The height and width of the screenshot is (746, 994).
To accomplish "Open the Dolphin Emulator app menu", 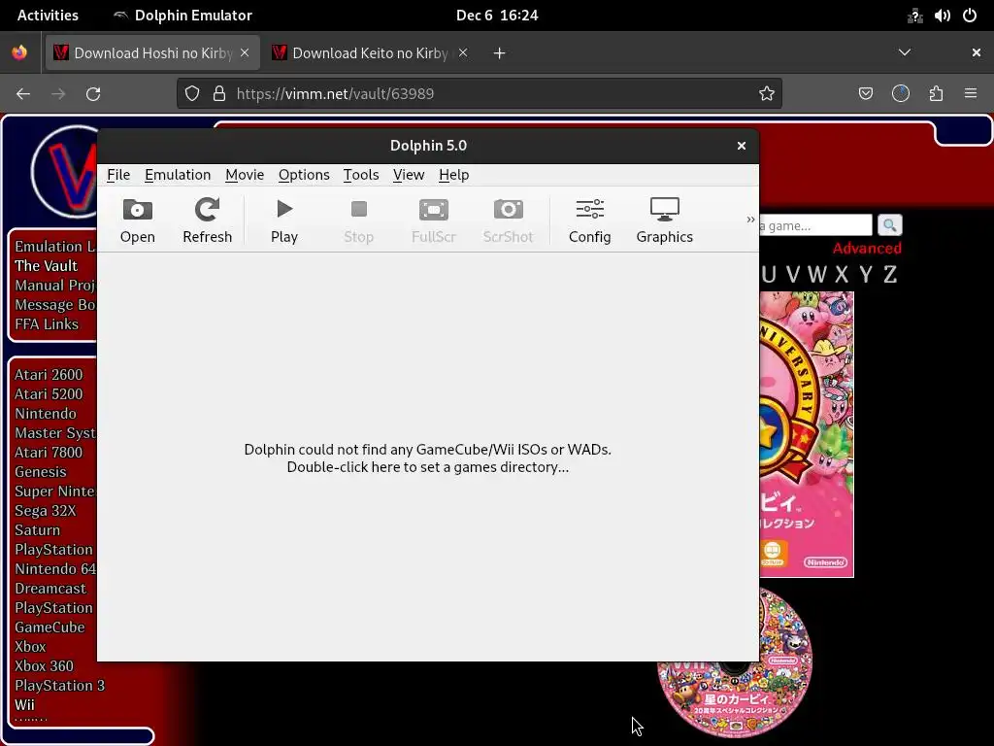I will [182, 16].
